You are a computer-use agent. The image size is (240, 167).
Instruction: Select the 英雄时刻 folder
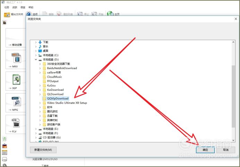(52, 120)
